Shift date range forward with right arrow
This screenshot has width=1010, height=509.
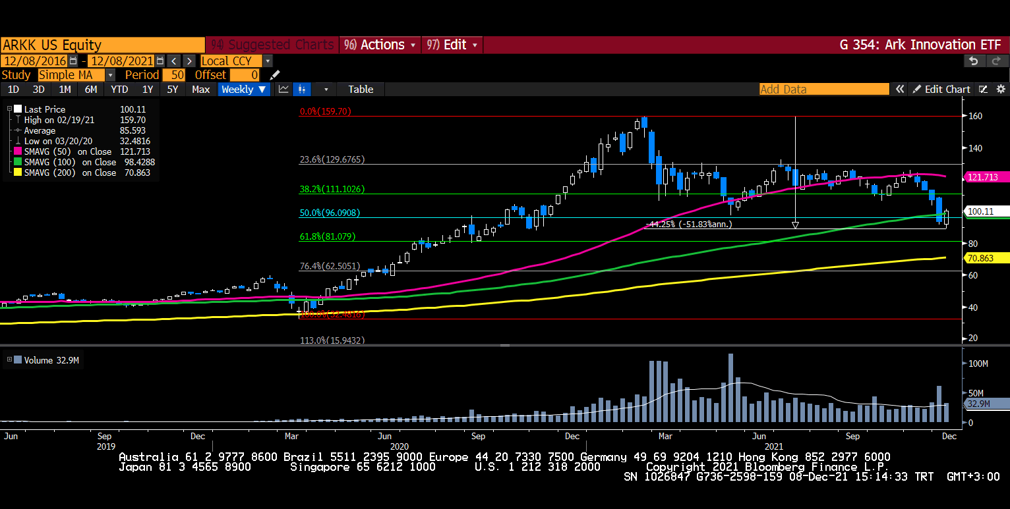189,61
